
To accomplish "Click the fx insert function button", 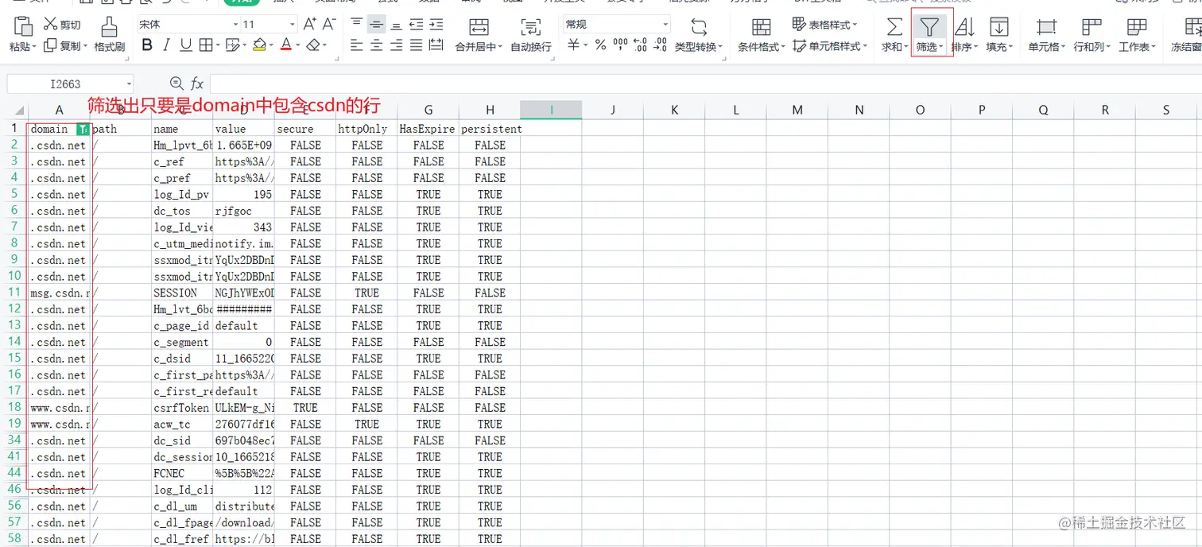I will point(197,83).
